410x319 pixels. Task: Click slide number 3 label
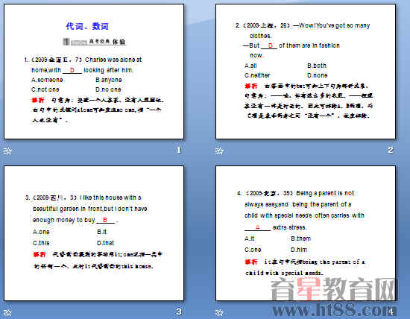[x=179, y=312]
